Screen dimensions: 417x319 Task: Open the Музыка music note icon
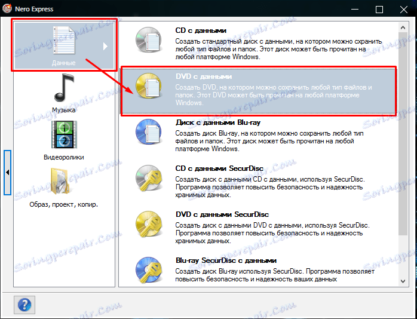(64, 88)
